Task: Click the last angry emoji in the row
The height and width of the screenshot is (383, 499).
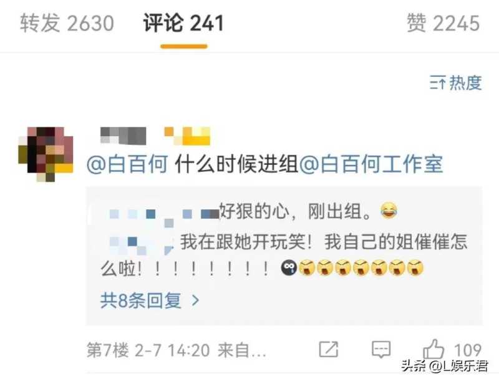Action: coord(415,268)
